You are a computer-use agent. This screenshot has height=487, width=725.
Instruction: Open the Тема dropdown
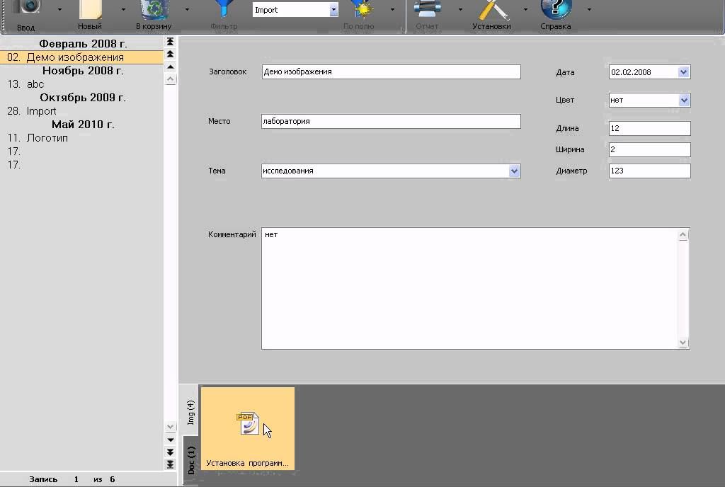click(x=514, y=171)
